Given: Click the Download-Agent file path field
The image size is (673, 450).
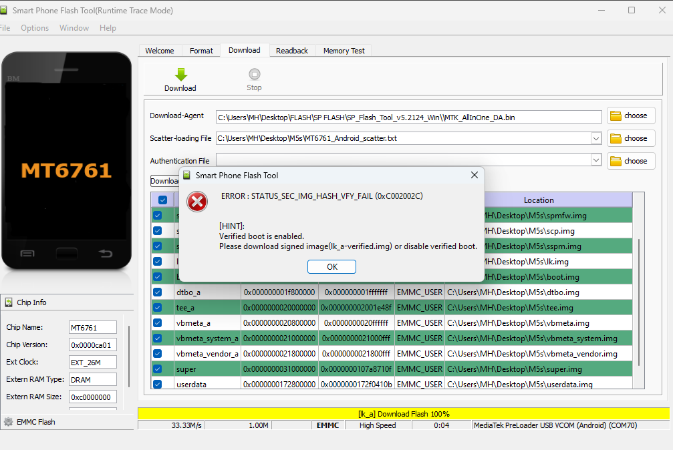Looking at the screenshot, I should (x=408, y=117).
